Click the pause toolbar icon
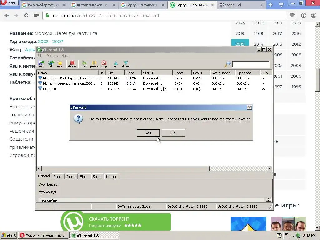The image size is (320, 240). [94, 64]
